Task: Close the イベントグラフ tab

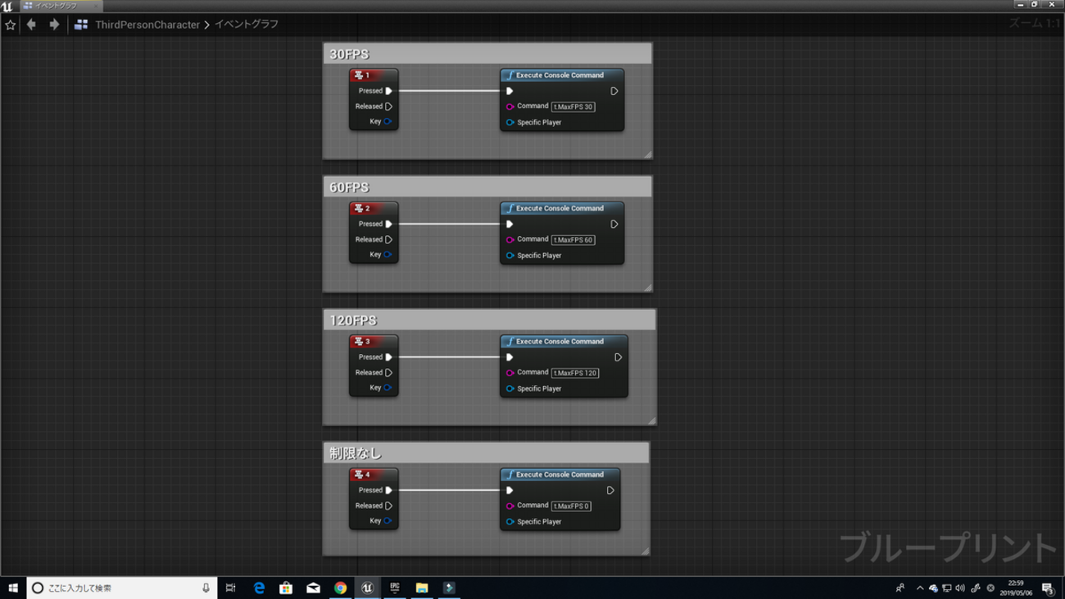Action: coord(95,5)
